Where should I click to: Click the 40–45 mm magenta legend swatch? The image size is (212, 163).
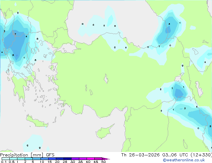(91, 159)
